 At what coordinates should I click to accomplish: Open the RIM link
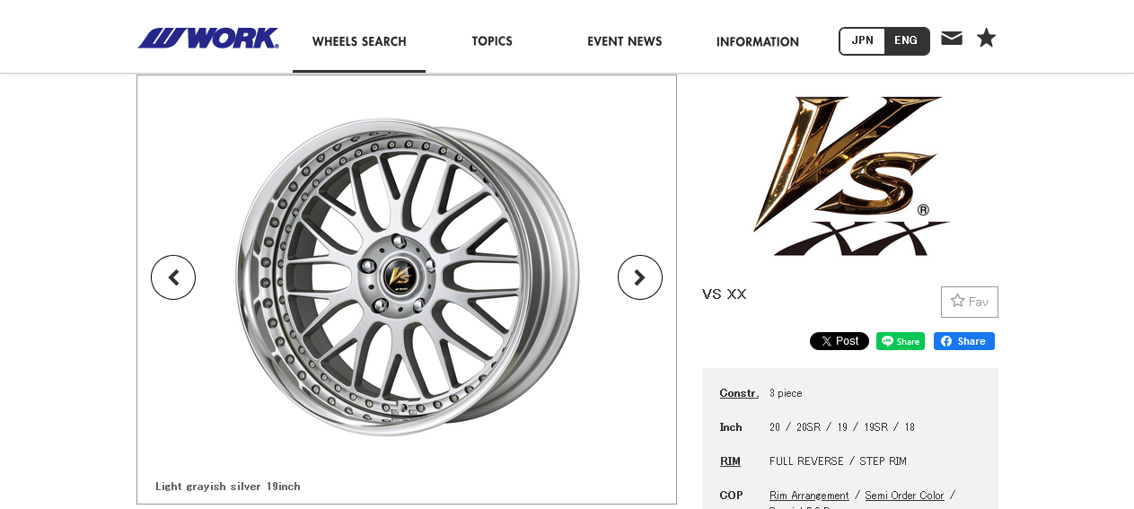click(730, 461)
